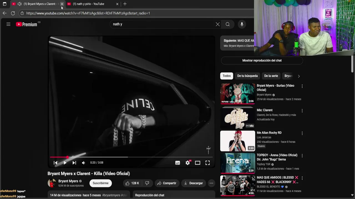Mute tab via speaker icon on Bryant Myers tab
This screenshot has width=355, height=199.
(x=19, y=4)
